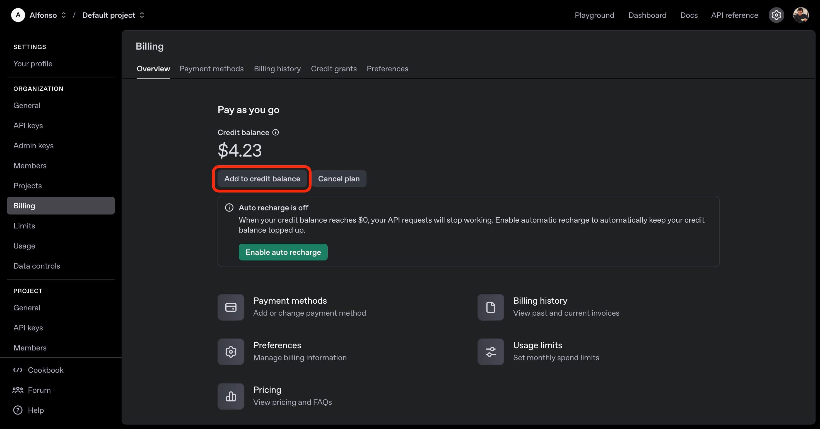Screen dimensions: 820x429
Task: Select Limits in the Organization sidebar
Action: 25,225
